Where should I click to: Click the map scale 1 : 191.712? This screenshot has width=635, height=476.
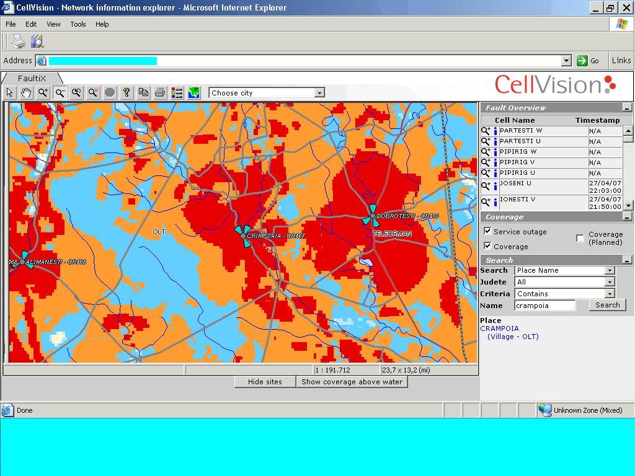tap(332, 370)
